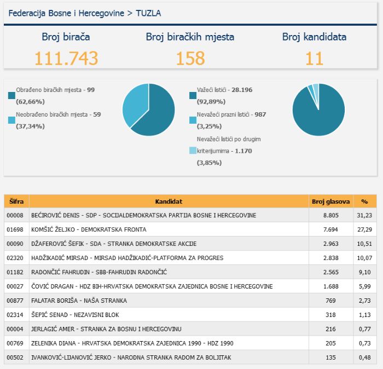Click vote count 7.694
The image size is (383, 369).
tap(330, 229)
